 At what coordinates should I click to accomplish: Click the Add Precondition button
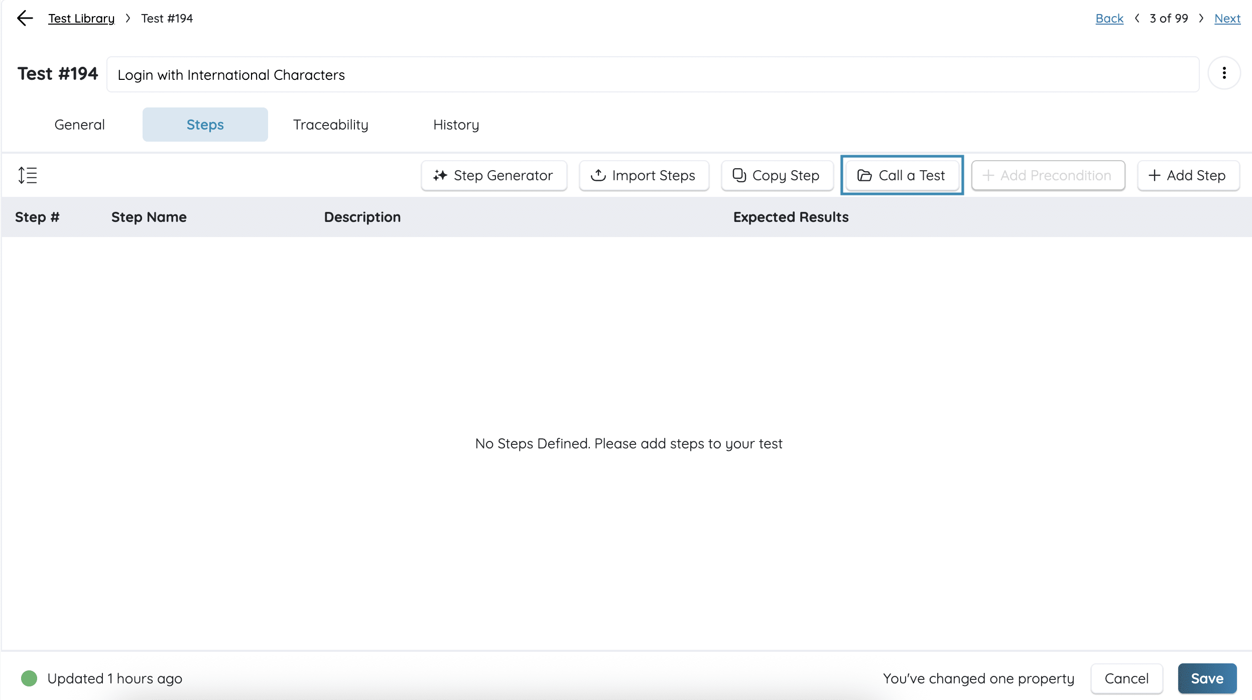point(1048,175)
